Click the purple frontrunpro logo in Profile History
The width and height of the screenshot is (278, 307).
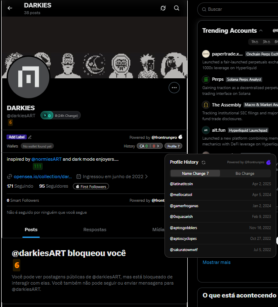(x=268, y=162)
